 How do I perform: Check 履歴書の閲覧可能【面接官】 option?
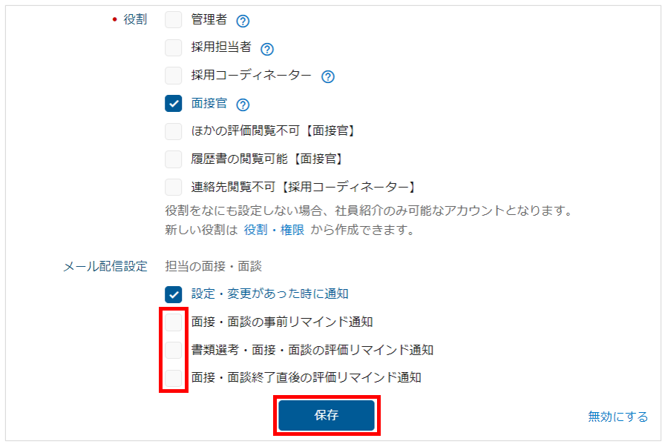[x=174, y=159]
